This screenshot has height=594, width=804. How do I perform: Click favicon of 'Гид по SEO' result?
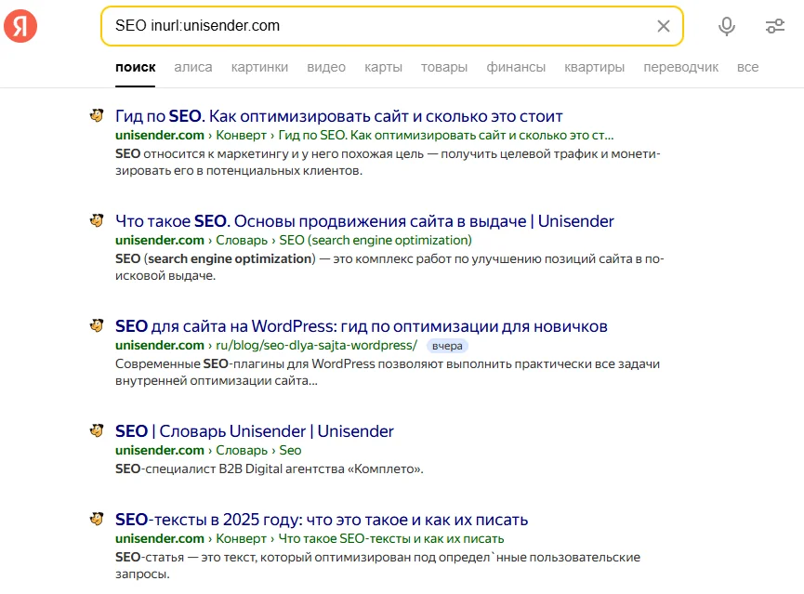[x=95, y=116]
